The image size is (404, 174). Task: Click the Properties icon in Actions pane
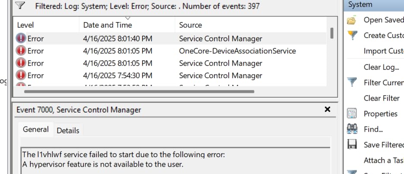click(352, 114)
